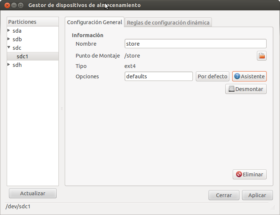Click the Tipo label
The image size is (280, 215).
coord(81,66)
